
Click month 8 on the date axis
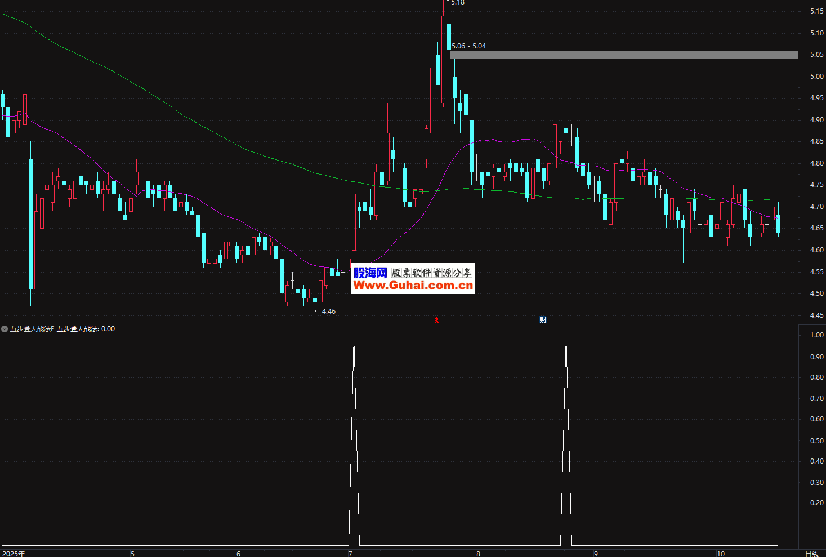tap(478, 554)
